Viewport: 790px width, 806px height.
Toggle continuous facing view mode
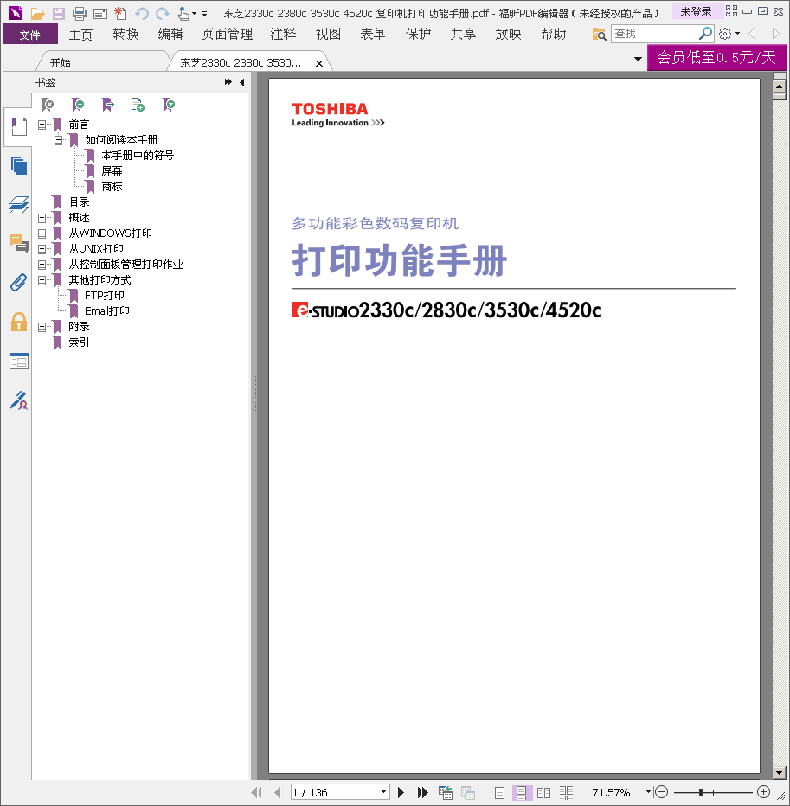[566, 793]
